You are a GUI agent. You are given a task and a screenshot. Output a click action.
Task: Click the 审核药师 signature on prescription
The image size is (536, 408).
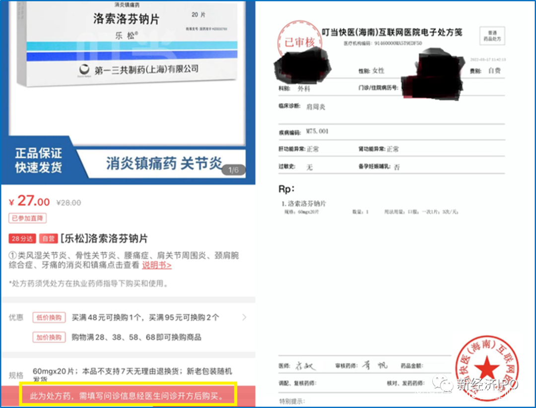tap(375, 365)
